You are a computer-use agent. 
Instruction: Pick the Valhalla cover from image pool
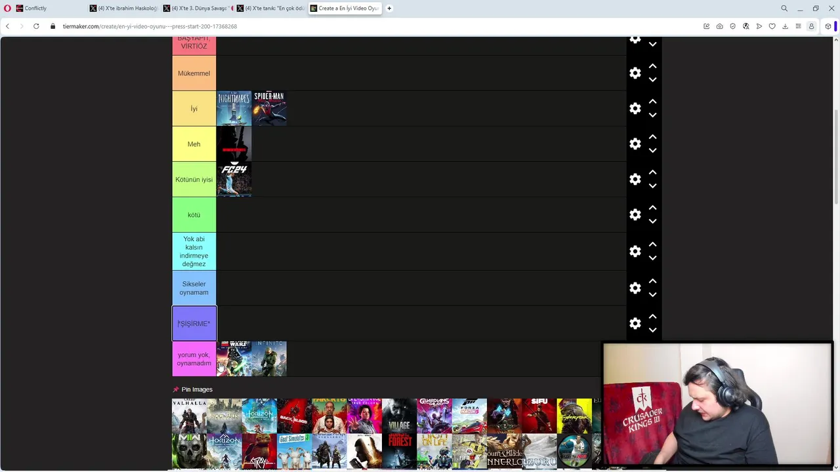[x=189, y=416]
